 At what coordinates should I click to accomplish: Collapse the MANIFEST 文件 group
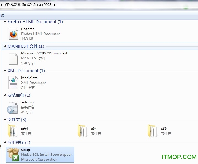(5, 46)
